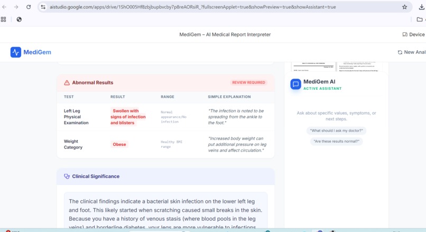Click the explanation about increased body weight
Image resolution: width=426 pixels, height=232 pixels.
(x=237, y=144)
